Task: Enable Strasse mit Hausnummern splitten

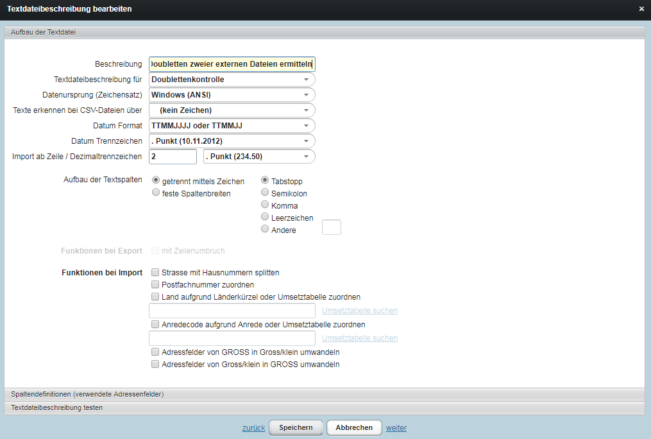Action: [x=155, y=272]
